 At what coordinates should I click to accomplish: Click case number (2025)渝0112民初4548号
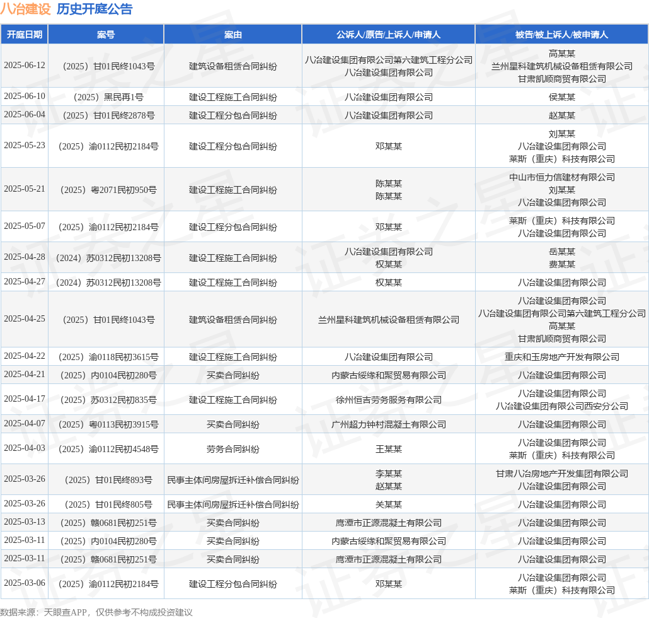(108, 450)
